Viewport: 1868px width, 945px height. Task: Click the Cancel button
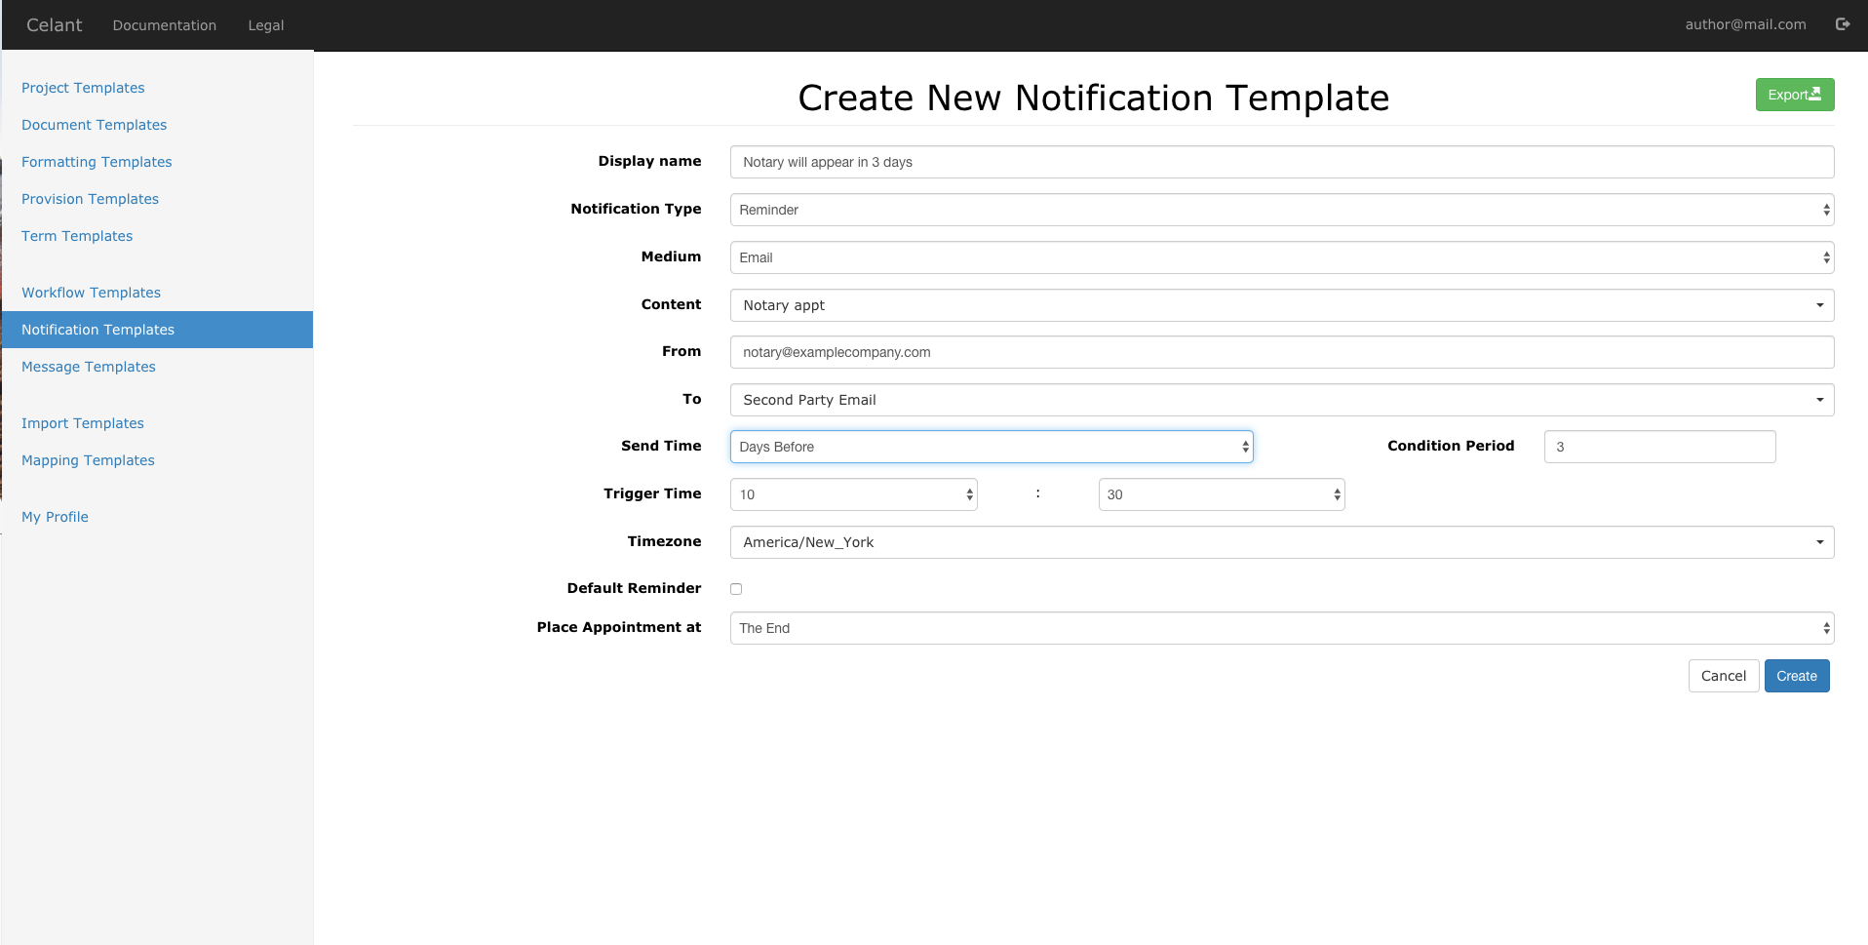1723,676
